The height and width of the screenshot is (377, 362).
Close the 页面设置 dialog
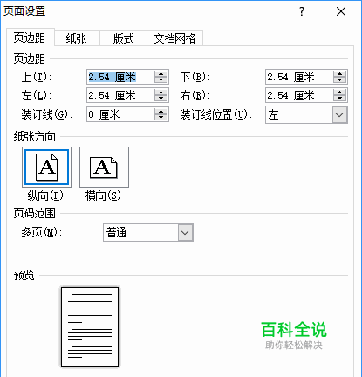341,11
